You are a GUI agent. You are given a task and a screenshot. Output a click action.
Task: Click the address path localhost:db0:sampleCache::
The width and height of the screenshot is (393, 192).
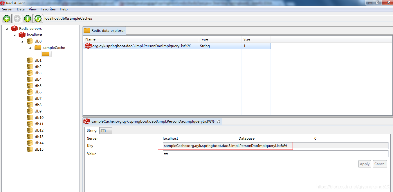[68, 19]
